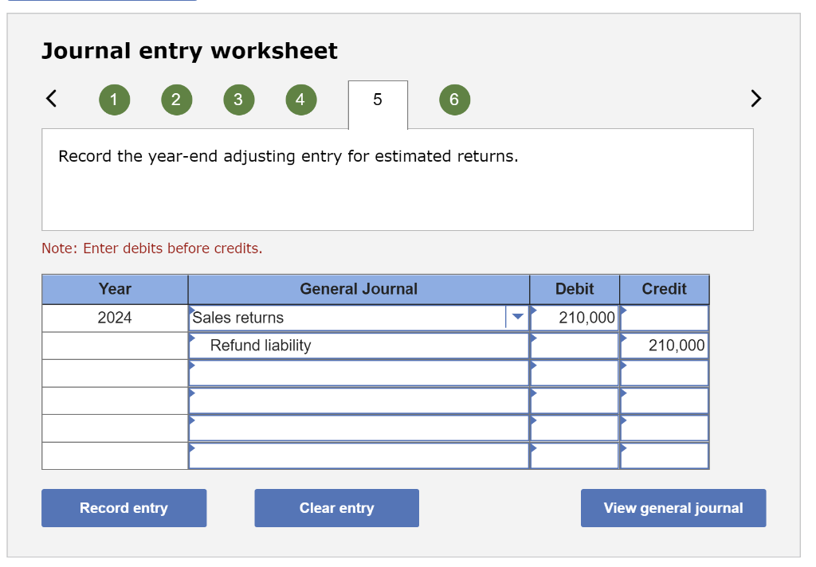Image resolution: width=816 pixels, height=567 pixels.
Task: Select step circle 3
Action: click(238, 100)
